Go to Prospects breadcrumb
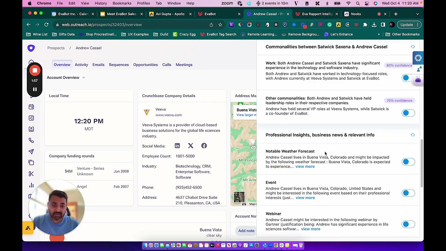Viewport: 446px width, 251px height. (x=56, y=48)
